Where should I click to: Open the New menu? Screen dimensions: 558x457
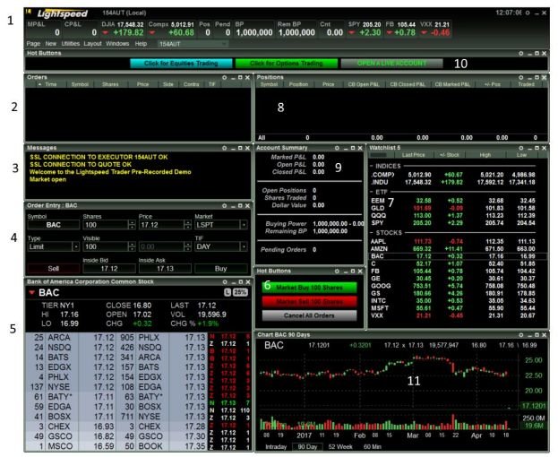pos(50,43)
